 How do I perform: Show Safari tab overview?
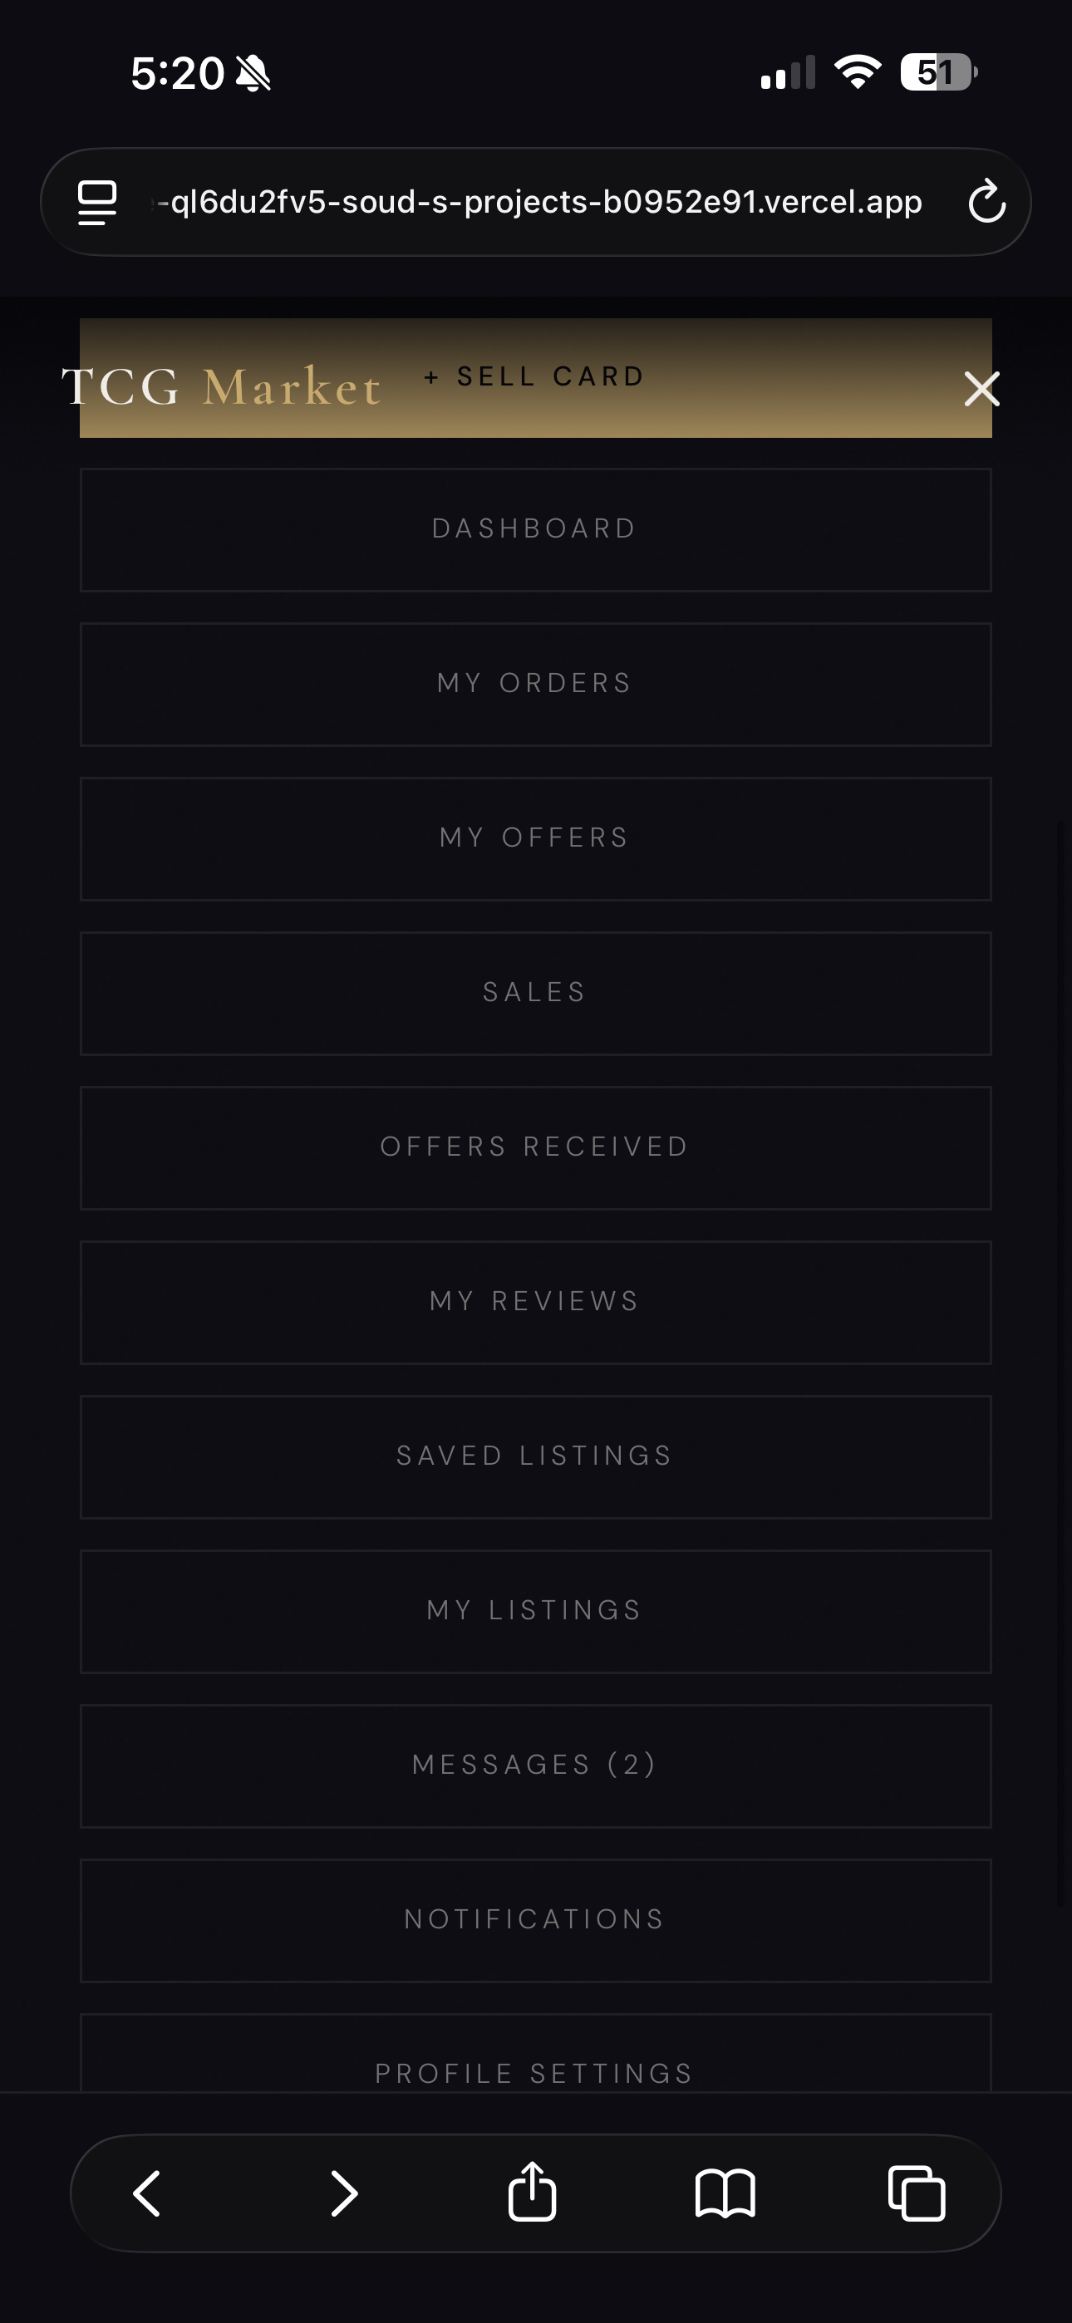[917, 2193]
